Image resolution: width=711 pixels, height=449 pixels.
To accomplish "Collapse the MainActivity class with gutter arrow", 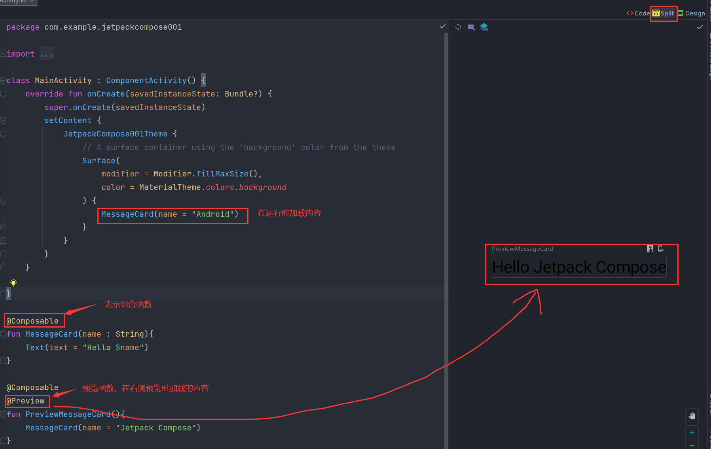I will click(x=3, y=80).
